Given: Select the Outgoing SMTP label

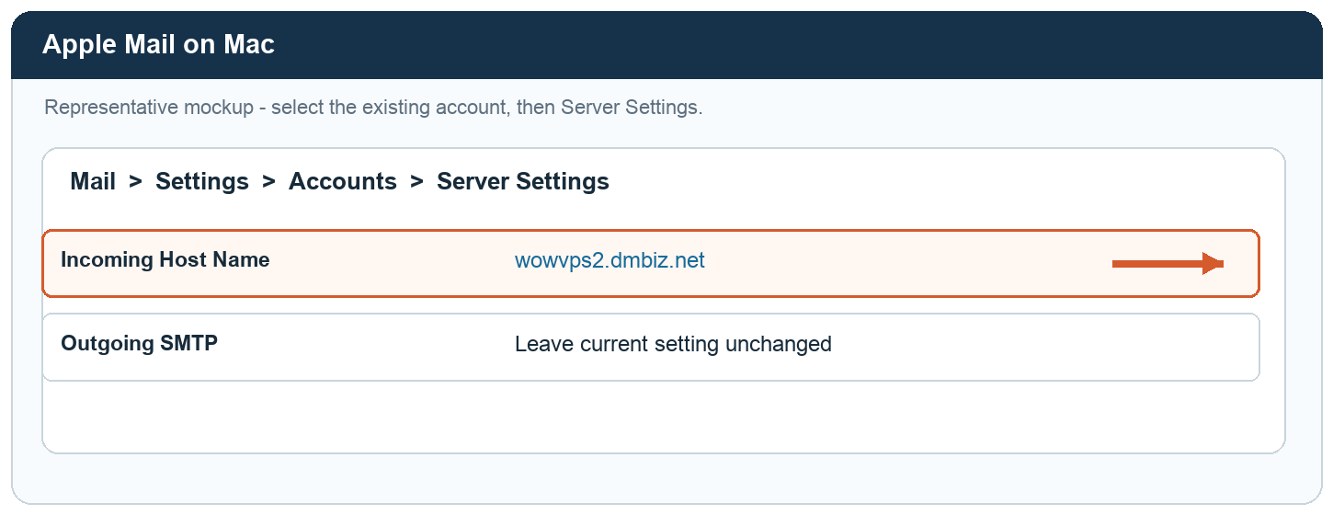Looking at the screenshot, I should (139, 344).
